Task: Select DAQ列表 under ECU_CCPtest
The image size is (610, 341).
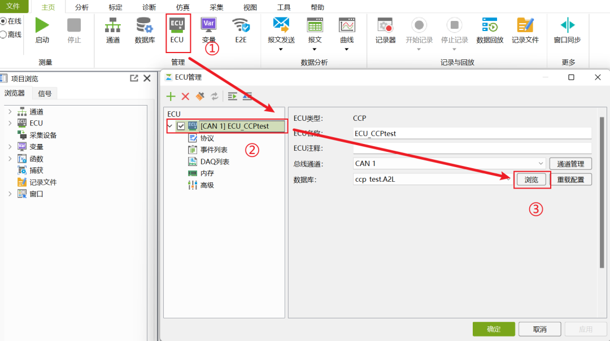Action: 208,161
